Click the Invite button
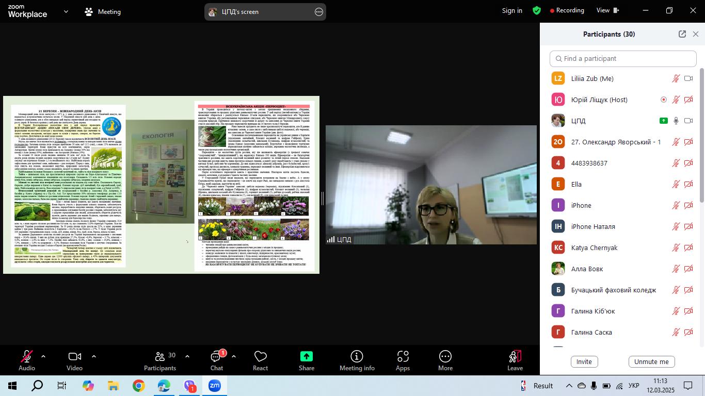 (x=584, y=361)
